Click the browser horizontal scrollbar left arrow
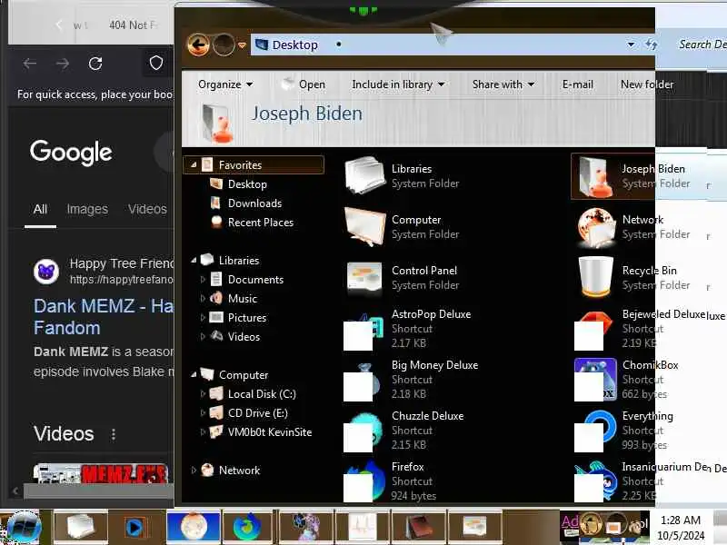This screenshot has width=727, height=545. click(x=15, y=490)
